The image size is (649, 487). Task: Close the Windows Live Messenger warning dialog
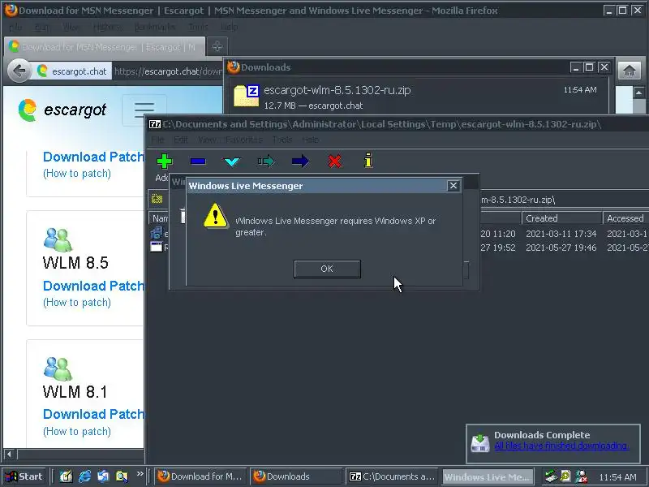tap(453, 186)
